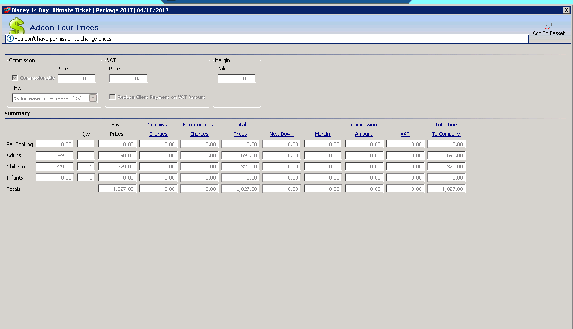
Task: Click the Infants row label
Action: point(15,178)
